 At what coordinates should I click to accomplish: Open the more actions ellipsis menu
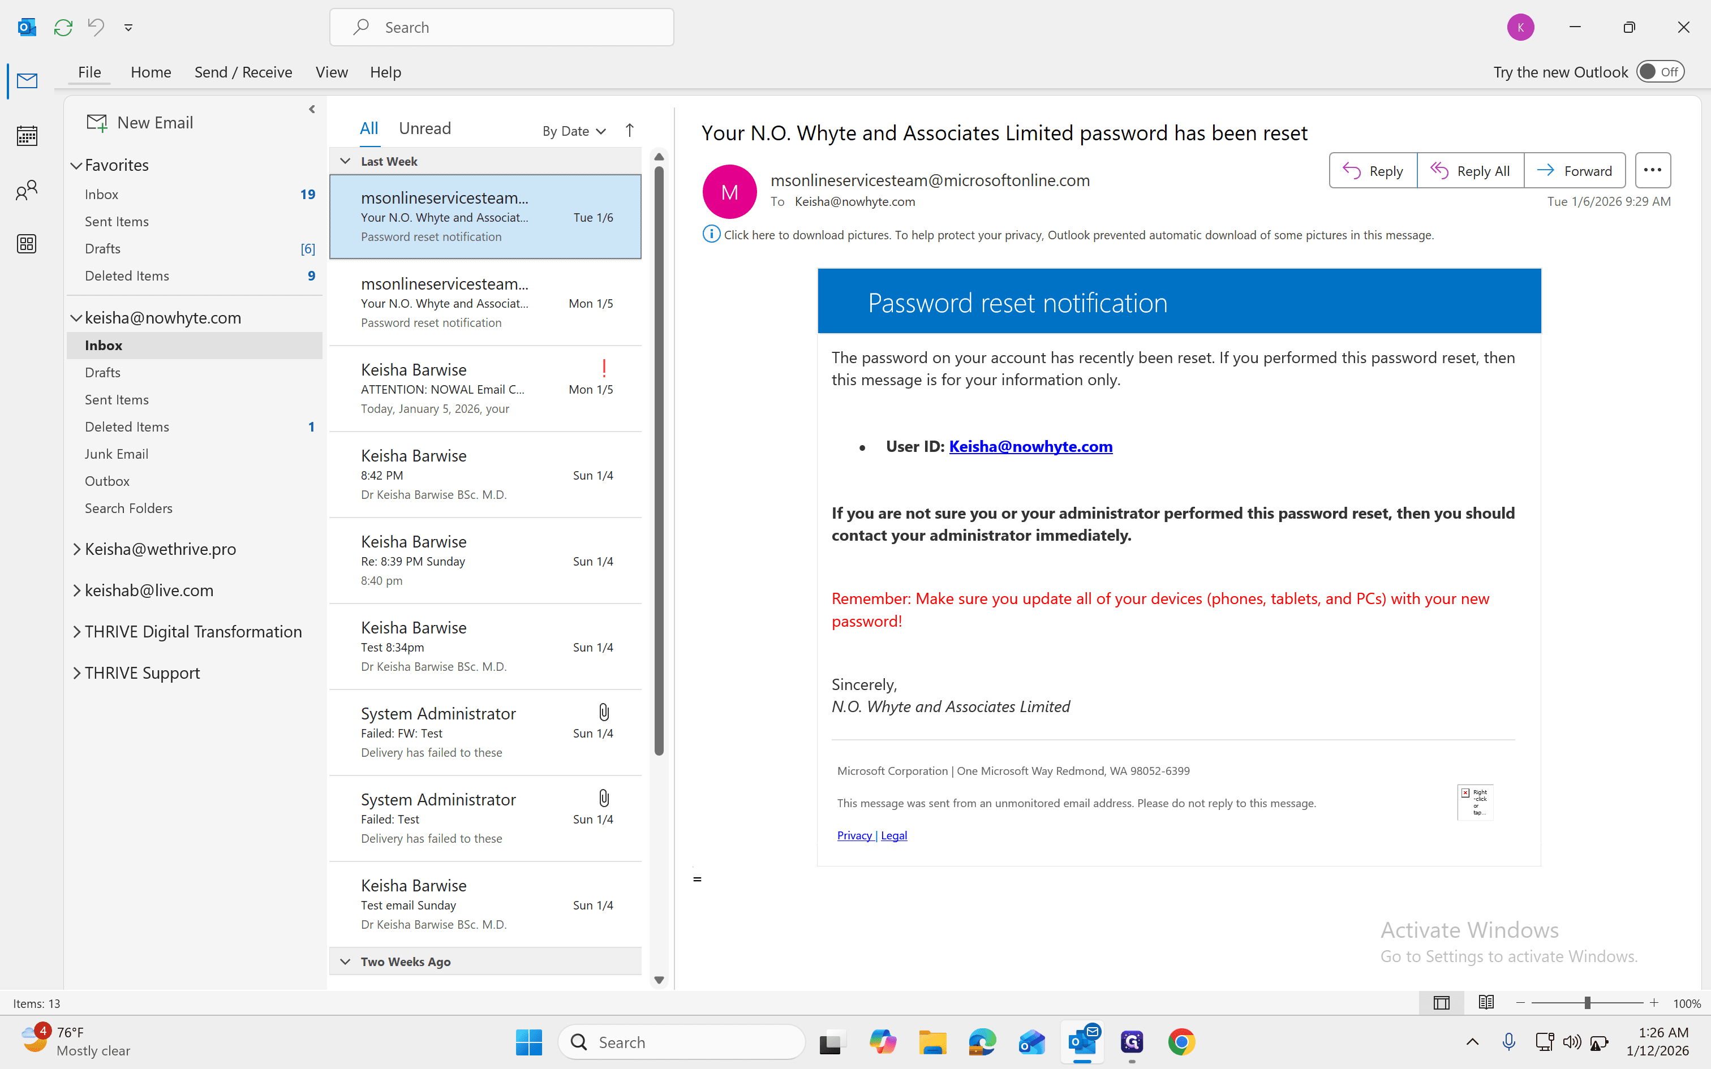[x=1653, y=170]
